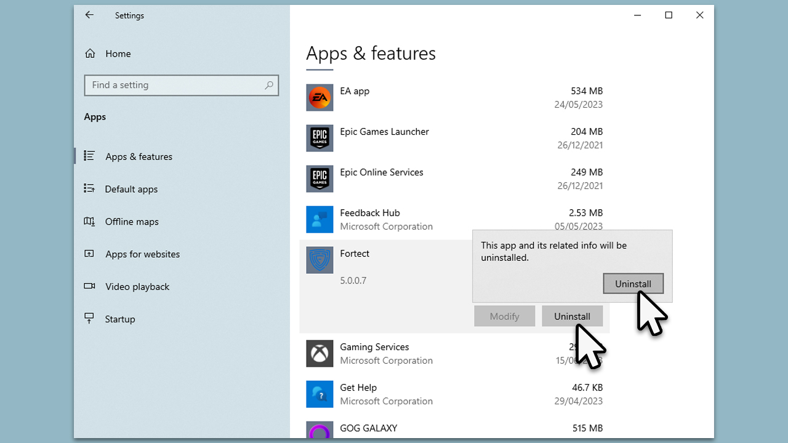Click the Epic Online Services icon
Screen dimensions: 788x443
tap(320, 179)
